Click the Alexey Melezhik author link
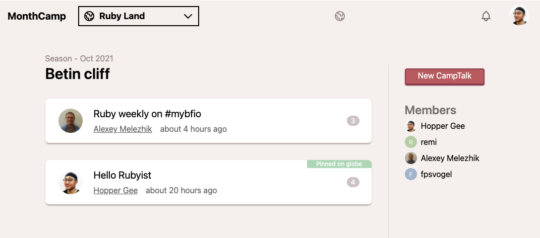Viewport: 540px width, 238px height. point(123,129)
